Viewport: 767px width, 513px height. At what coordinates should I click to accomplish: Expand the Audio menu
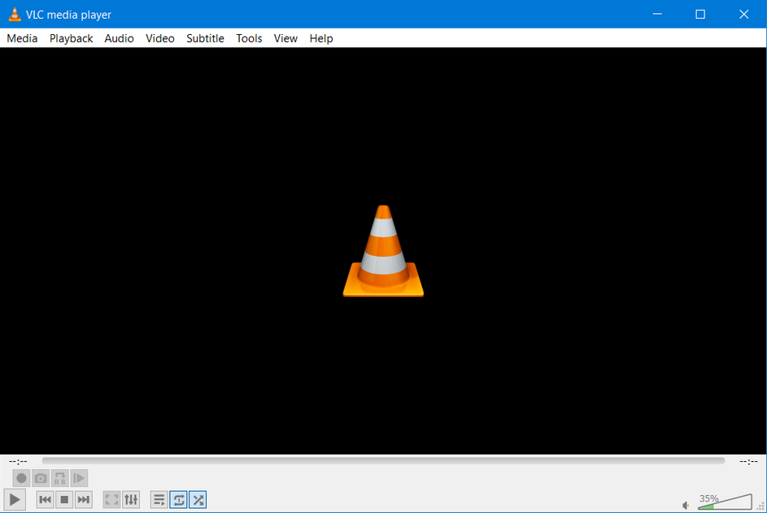(x=119, y=38)
